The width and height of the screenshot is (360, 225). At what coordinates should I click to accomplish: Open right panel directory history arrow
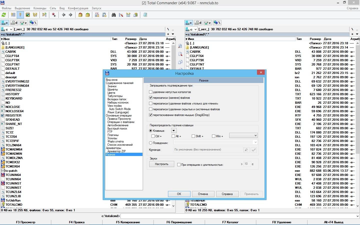click(x=357, y=34)
